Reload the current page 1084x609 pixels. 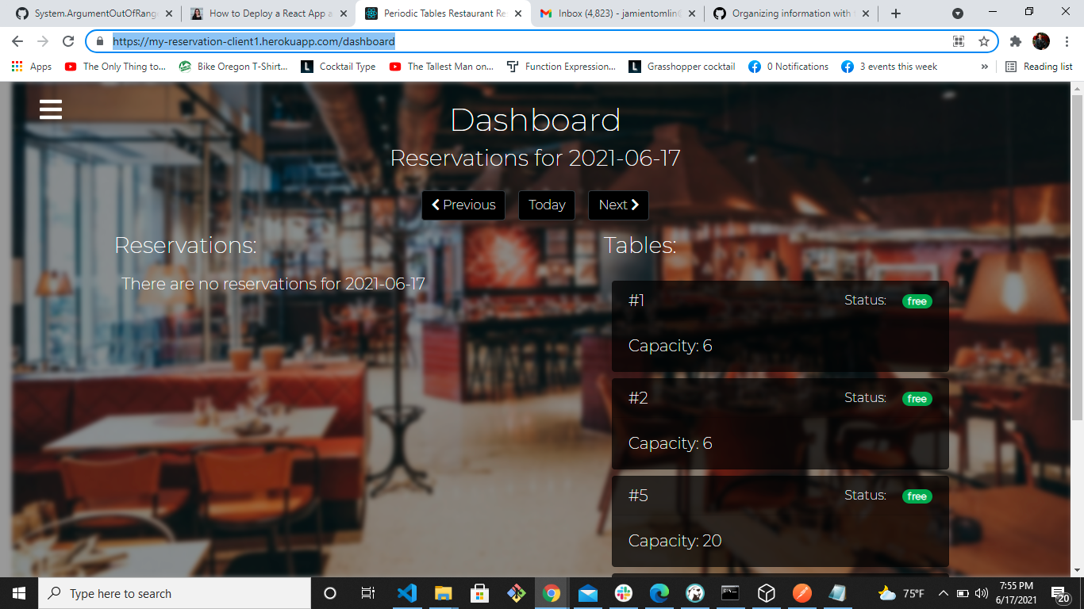(x=68, y=41)
